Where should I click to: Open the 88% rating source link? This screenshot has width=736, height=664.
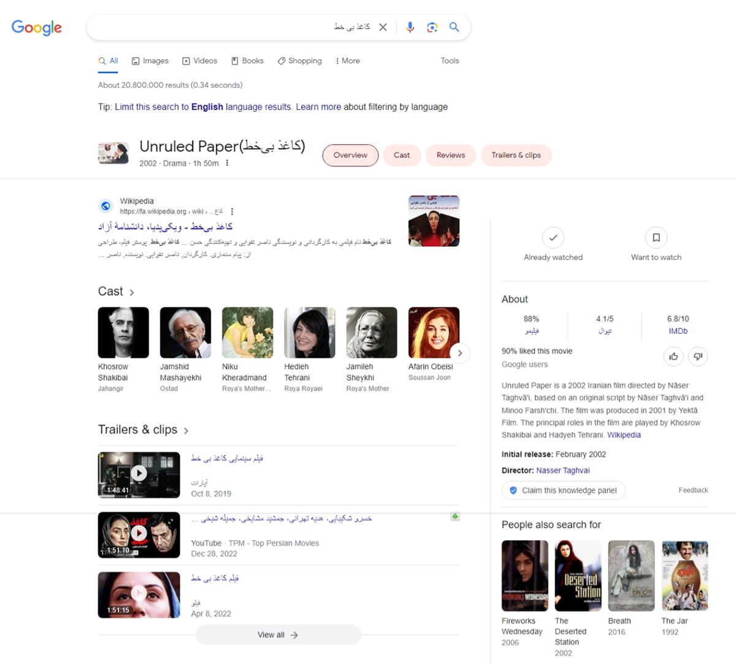532,331
